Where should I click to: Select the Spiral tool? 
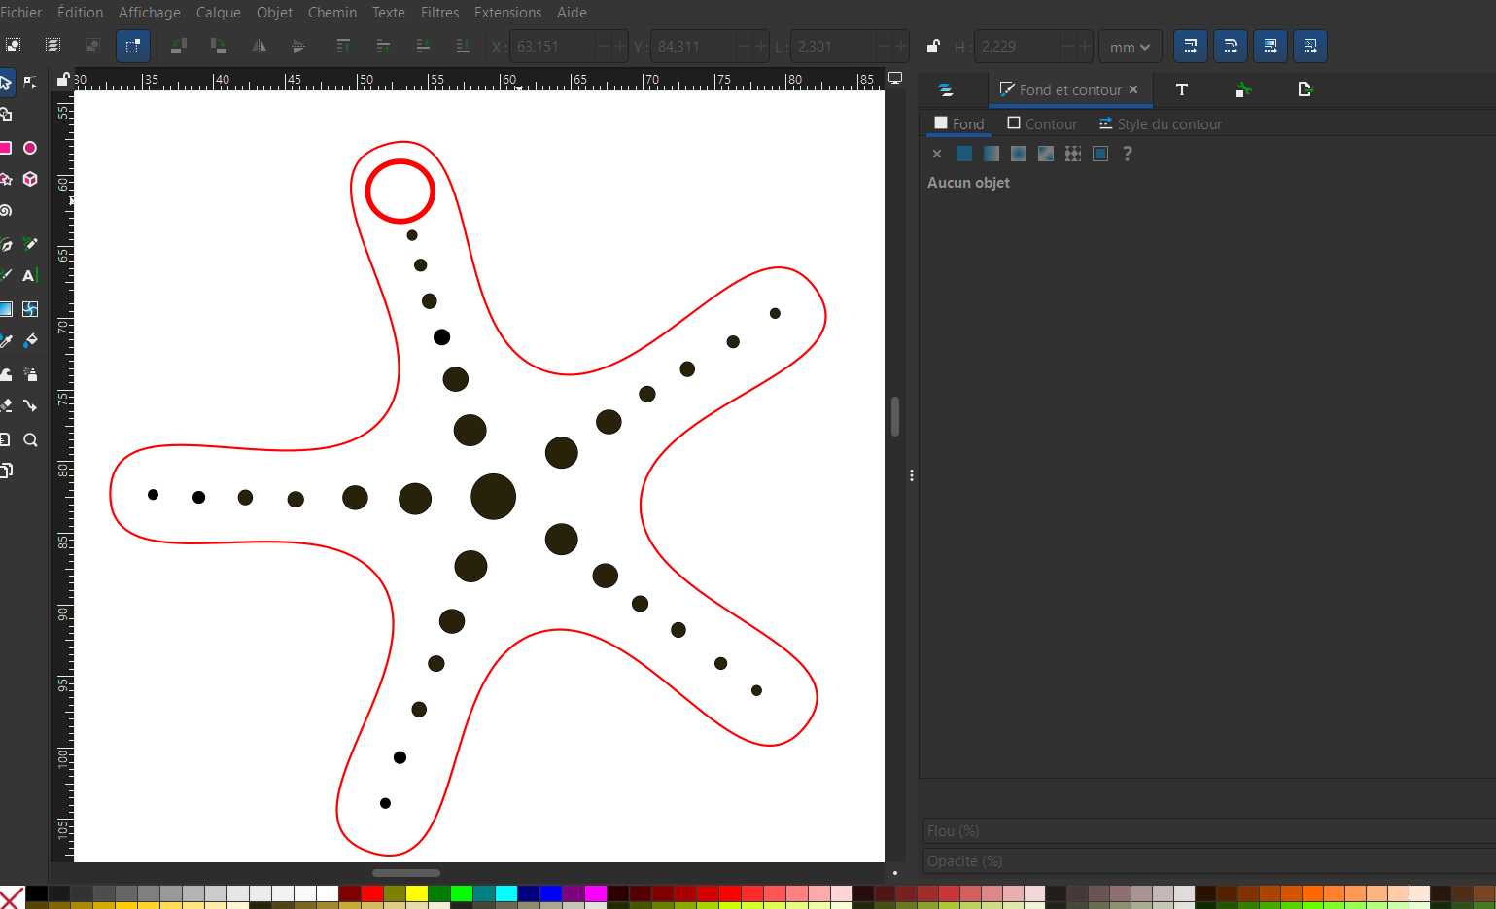pos(6,211)
